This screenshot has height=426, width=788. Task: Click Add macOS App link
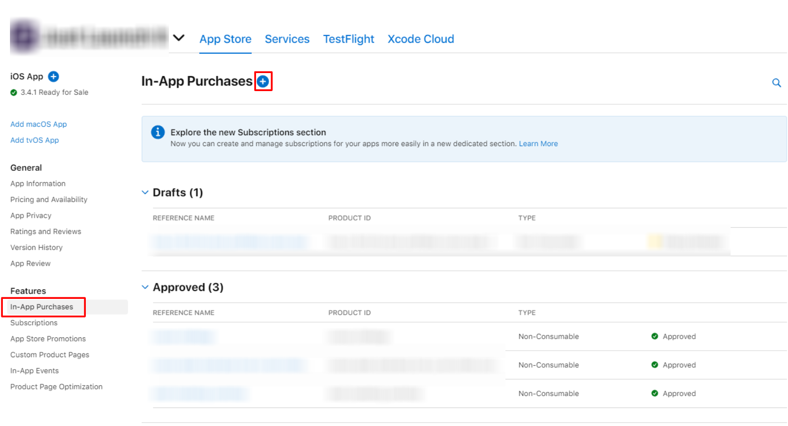point(38,124)
